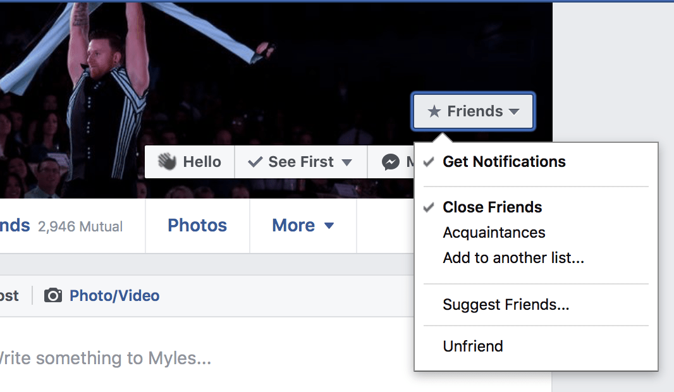Choose Add to another list
The width and height of the screenshot is (674, 392).
[513, 258]
